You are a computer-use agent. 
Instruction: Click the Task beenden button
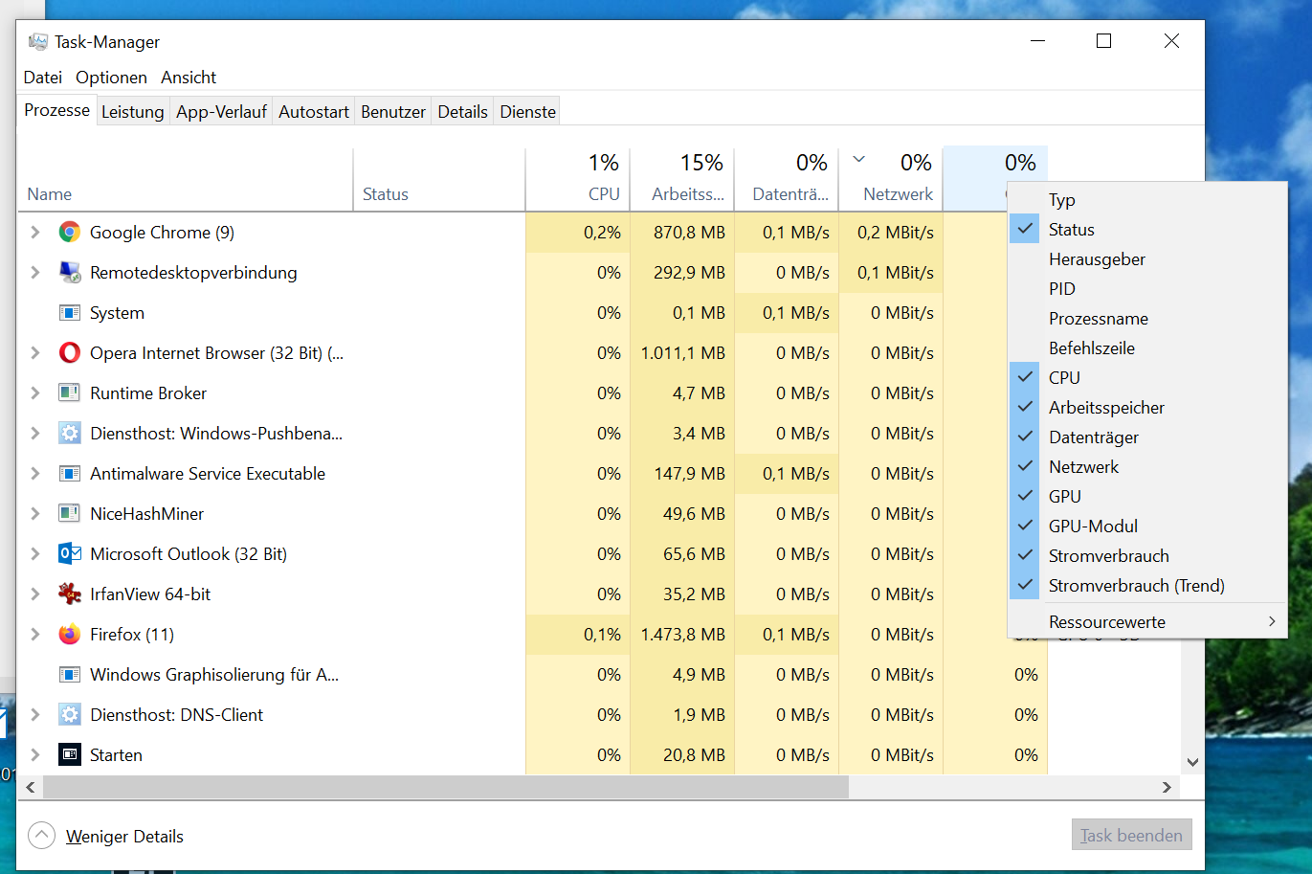pyautogui.click(x=1131, y=836)
